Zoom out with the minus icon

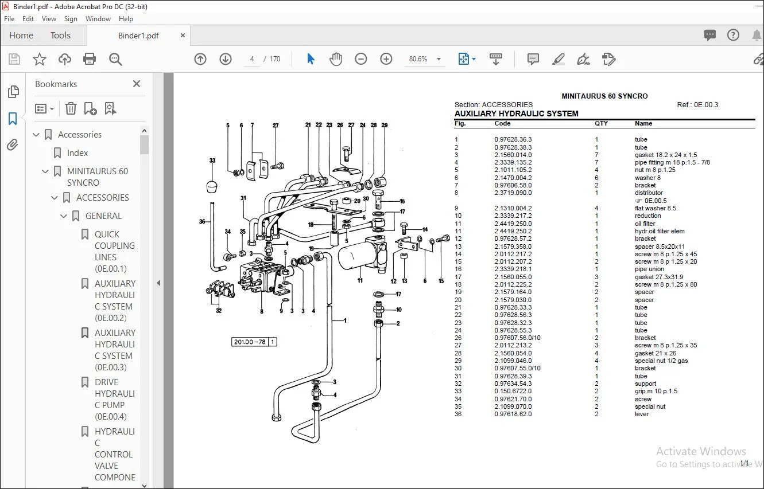(361, 59)
